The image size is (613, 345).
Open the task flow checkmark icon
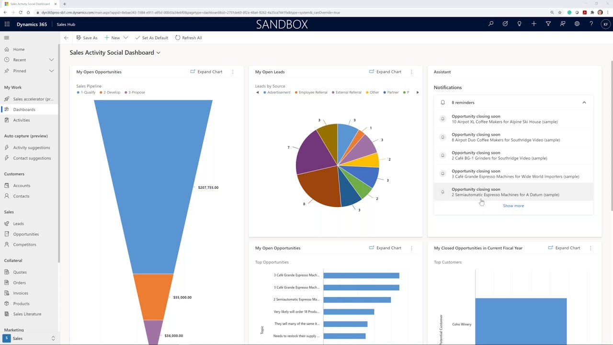click(505, 24)
